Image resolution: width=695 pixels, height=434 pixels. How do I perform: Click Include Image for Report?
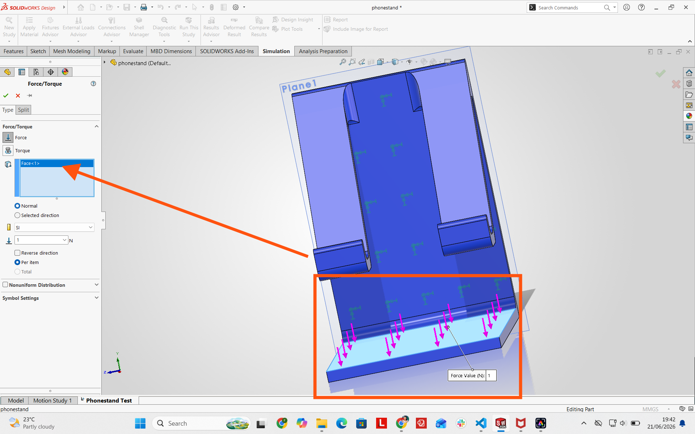coord(356,29)
